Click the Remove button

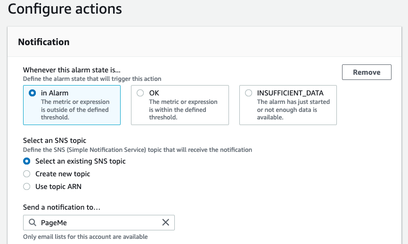pyautogui.click(x=367, y=72)
